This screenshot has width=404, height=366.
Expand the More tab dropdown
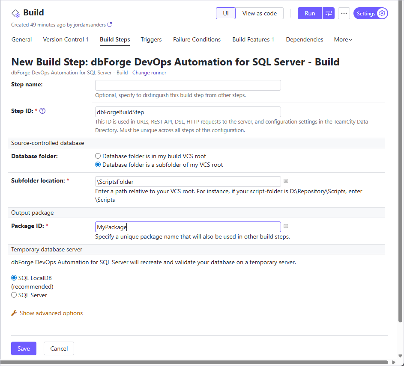(343, 40)
